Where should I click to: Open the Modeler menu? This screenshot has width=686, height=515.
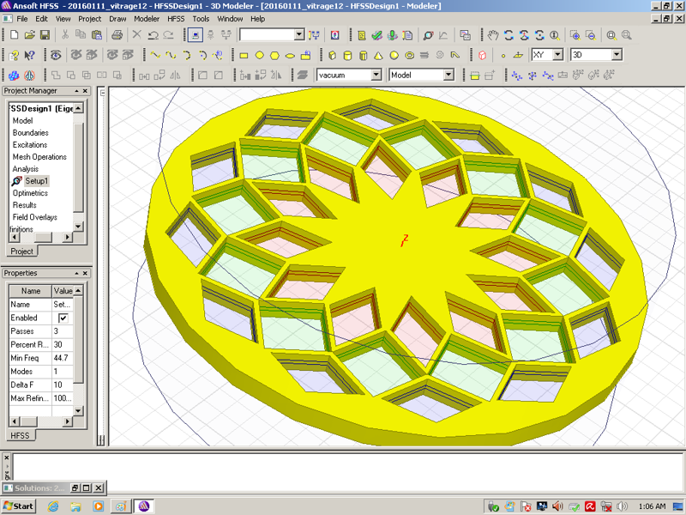[147, 18]
